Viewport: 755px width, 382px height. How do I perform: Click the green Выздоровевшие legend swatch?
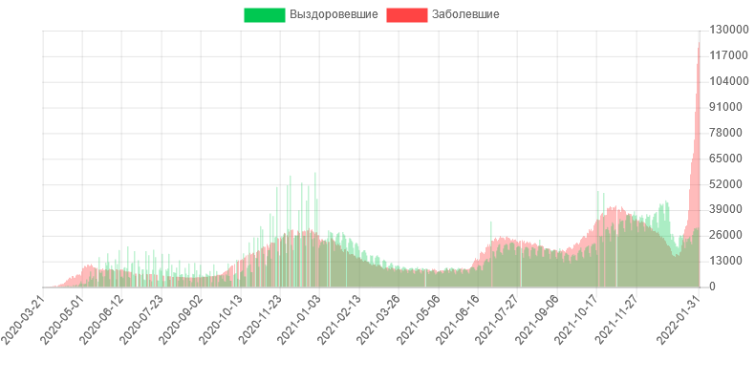(265, 15)
